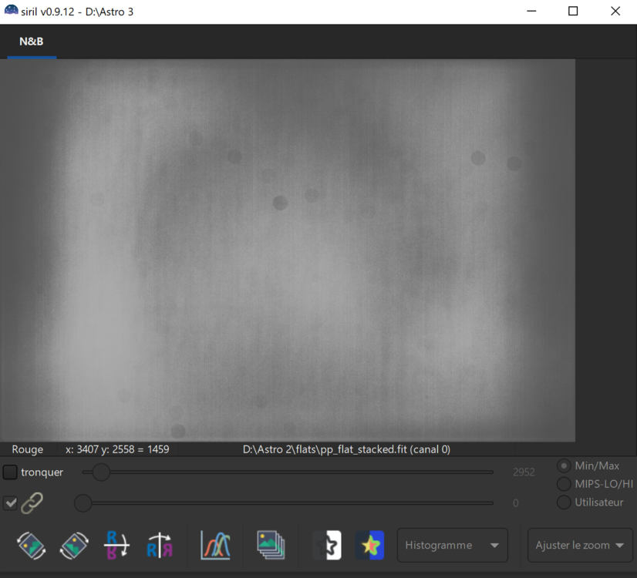Select the MIPS-LO/HI display mode
Viewport: 637px width, 578px height.
point(564,484)
